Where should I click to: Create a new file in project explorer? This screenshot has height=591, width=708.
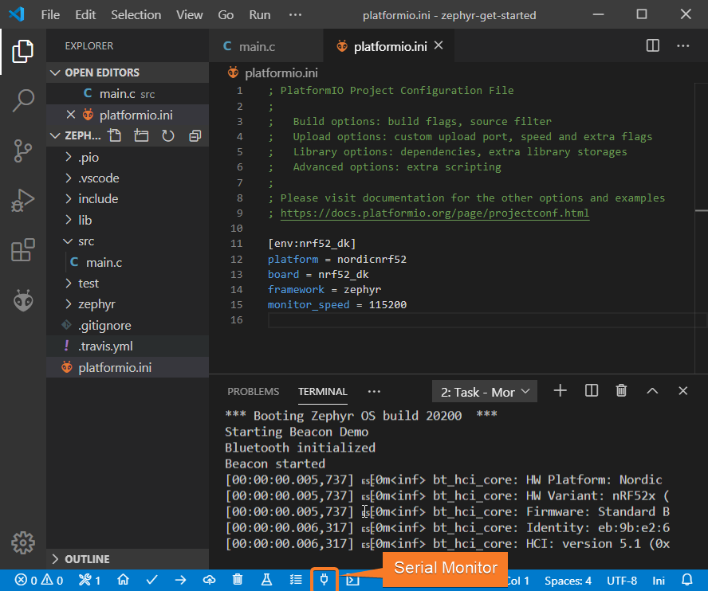click(115, 135)
